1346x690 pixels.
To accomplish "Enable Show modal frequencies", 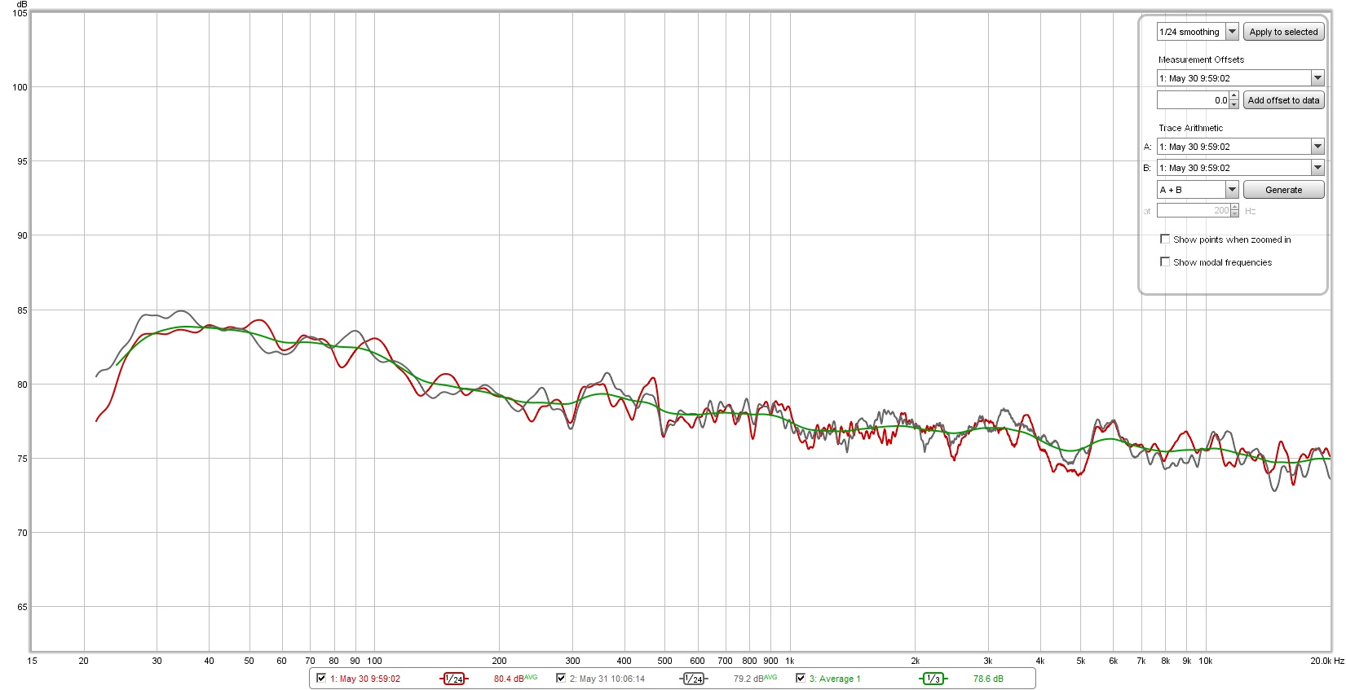I will click(1165, 262).
